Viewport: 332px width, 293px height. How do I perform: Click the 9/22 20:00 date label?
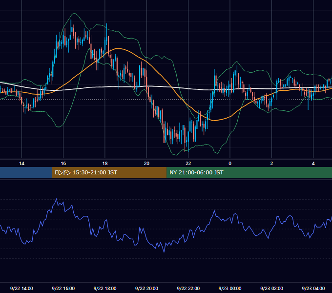146,288
